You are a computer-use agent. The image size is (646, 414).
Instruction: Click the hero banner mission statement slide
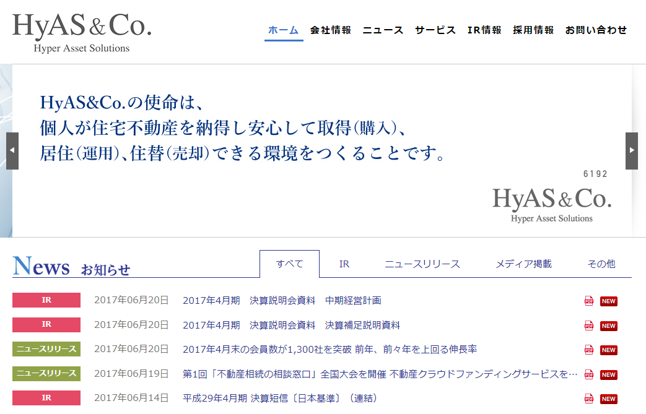click(322, 150)
